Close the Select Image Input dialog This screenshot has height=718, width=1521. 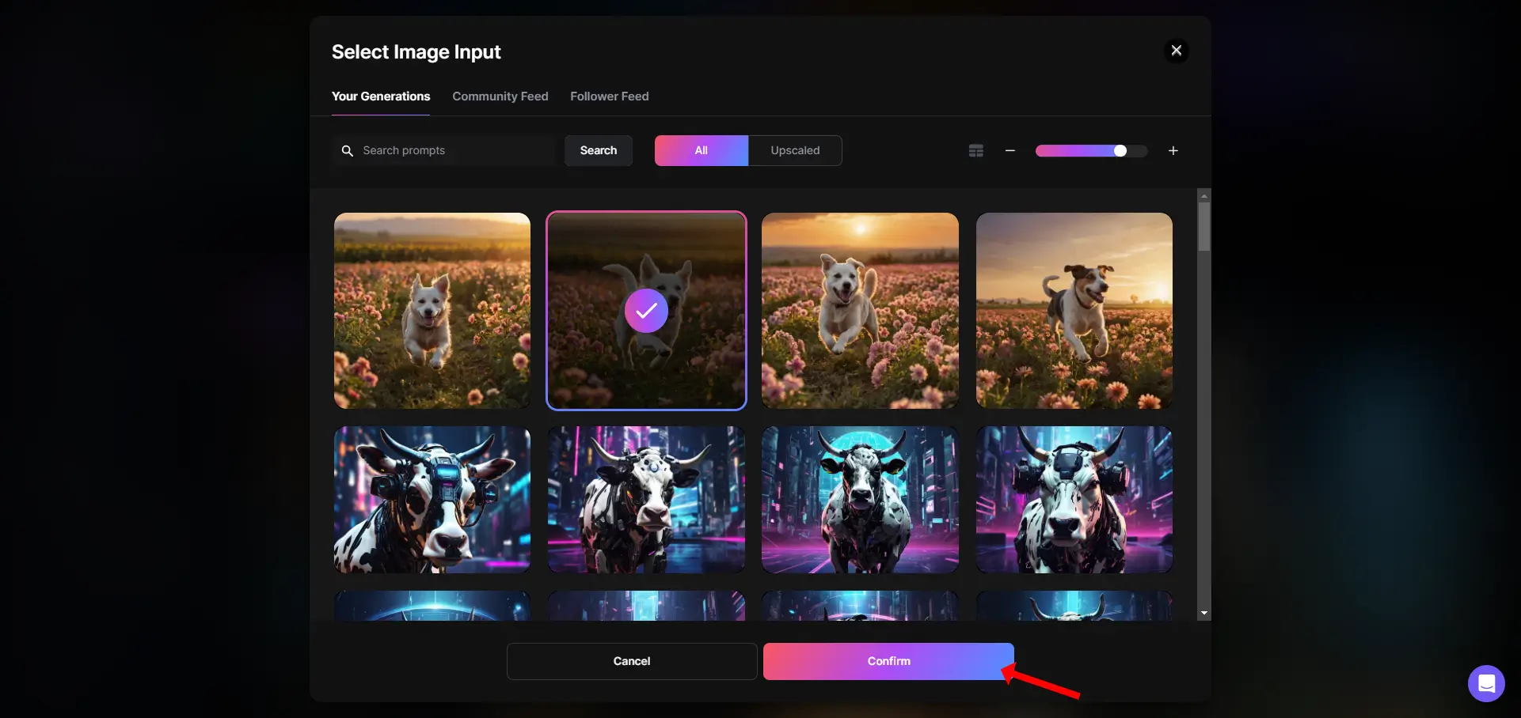coord(1176,51)
